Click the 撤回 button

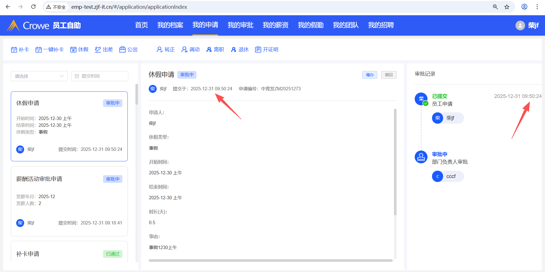[389, 75]
